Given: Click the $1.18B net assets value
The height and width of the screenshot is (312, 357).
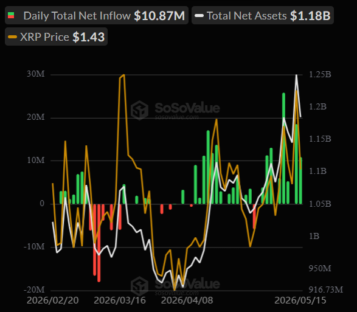Looking at the screenshot, I should point(310,16).
